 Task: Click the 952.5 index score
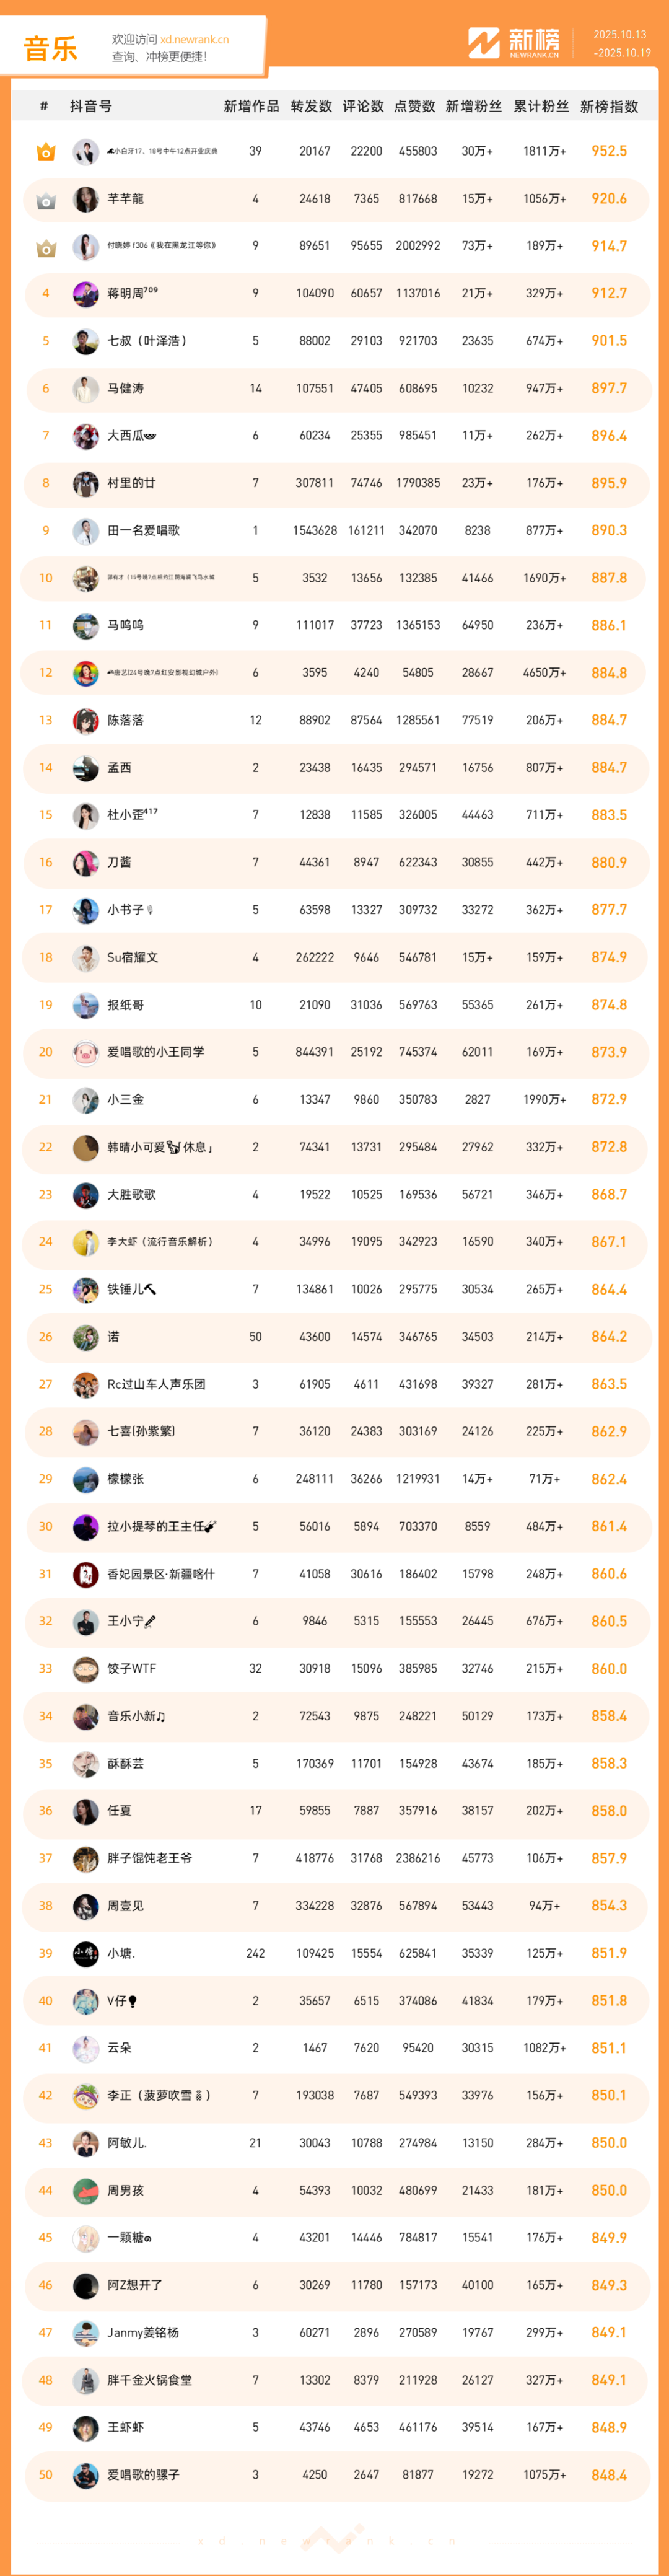click(x=608, y=151)
